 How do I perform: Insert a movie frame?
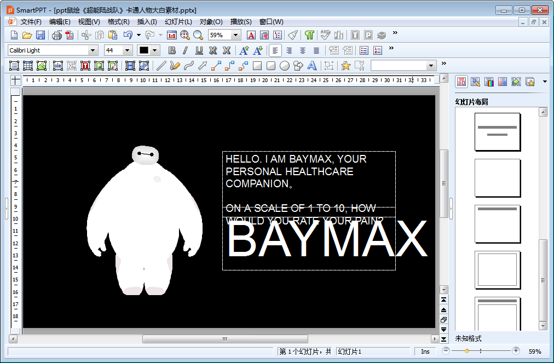pos(130,65)
